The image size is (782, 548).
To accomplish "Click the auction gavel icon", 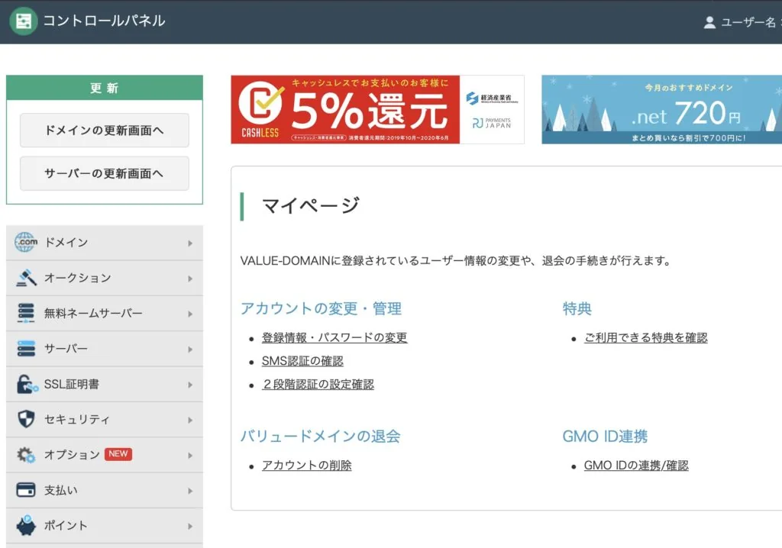I will pos(26,278).
